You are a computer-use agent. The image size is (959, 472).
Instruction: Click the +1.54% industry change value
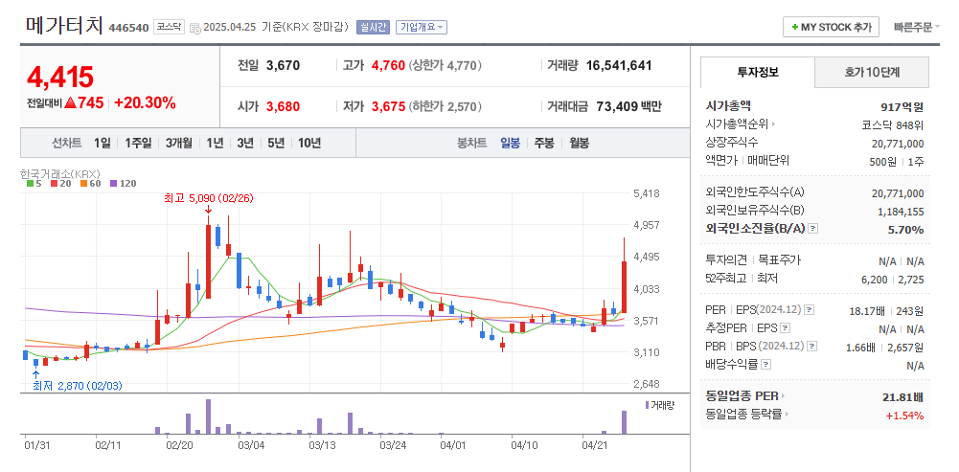point(904,416)
